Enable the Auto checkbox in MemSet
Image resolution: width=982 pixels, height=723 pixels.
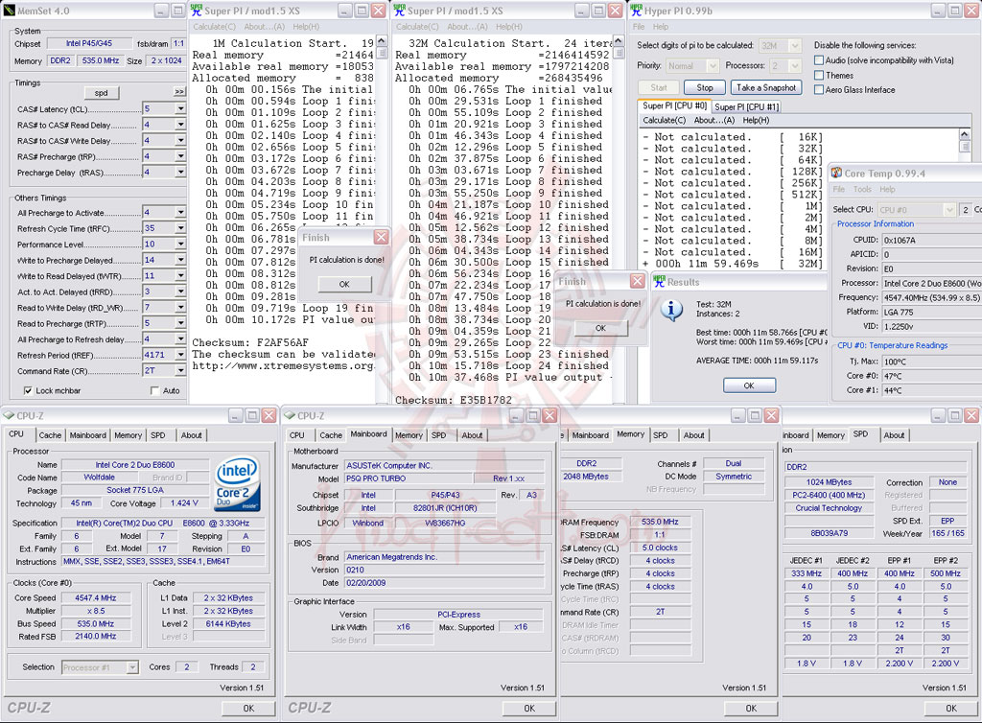(155, 391)
